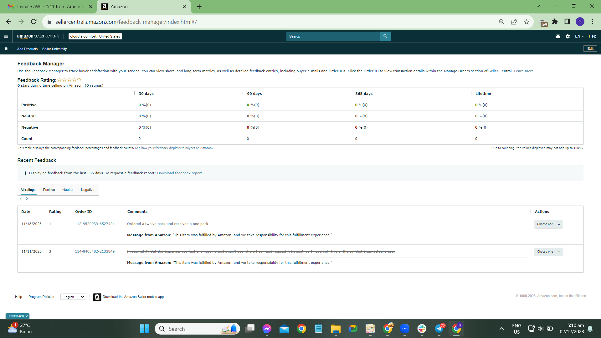
Task: Go to previous feedback page arrow
Action: point(21,199)
